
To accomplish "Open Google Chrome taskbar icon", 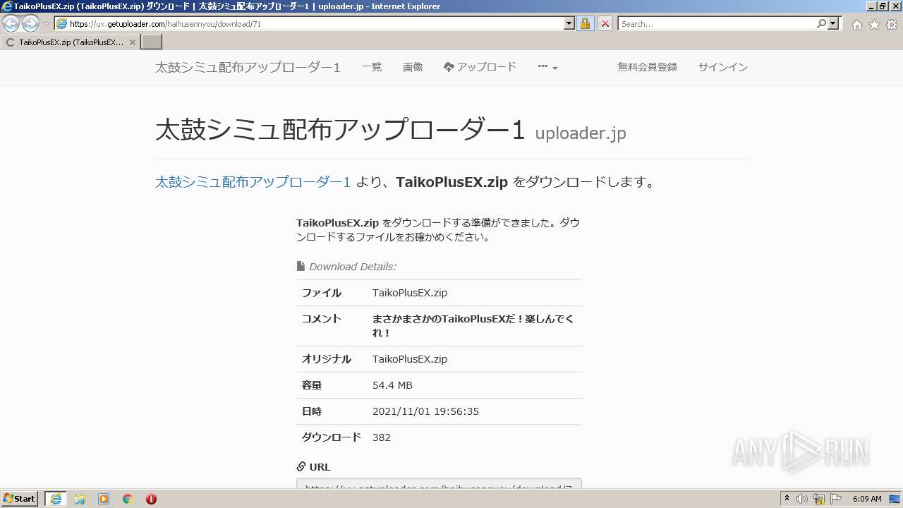I will (x=128, y=499).
